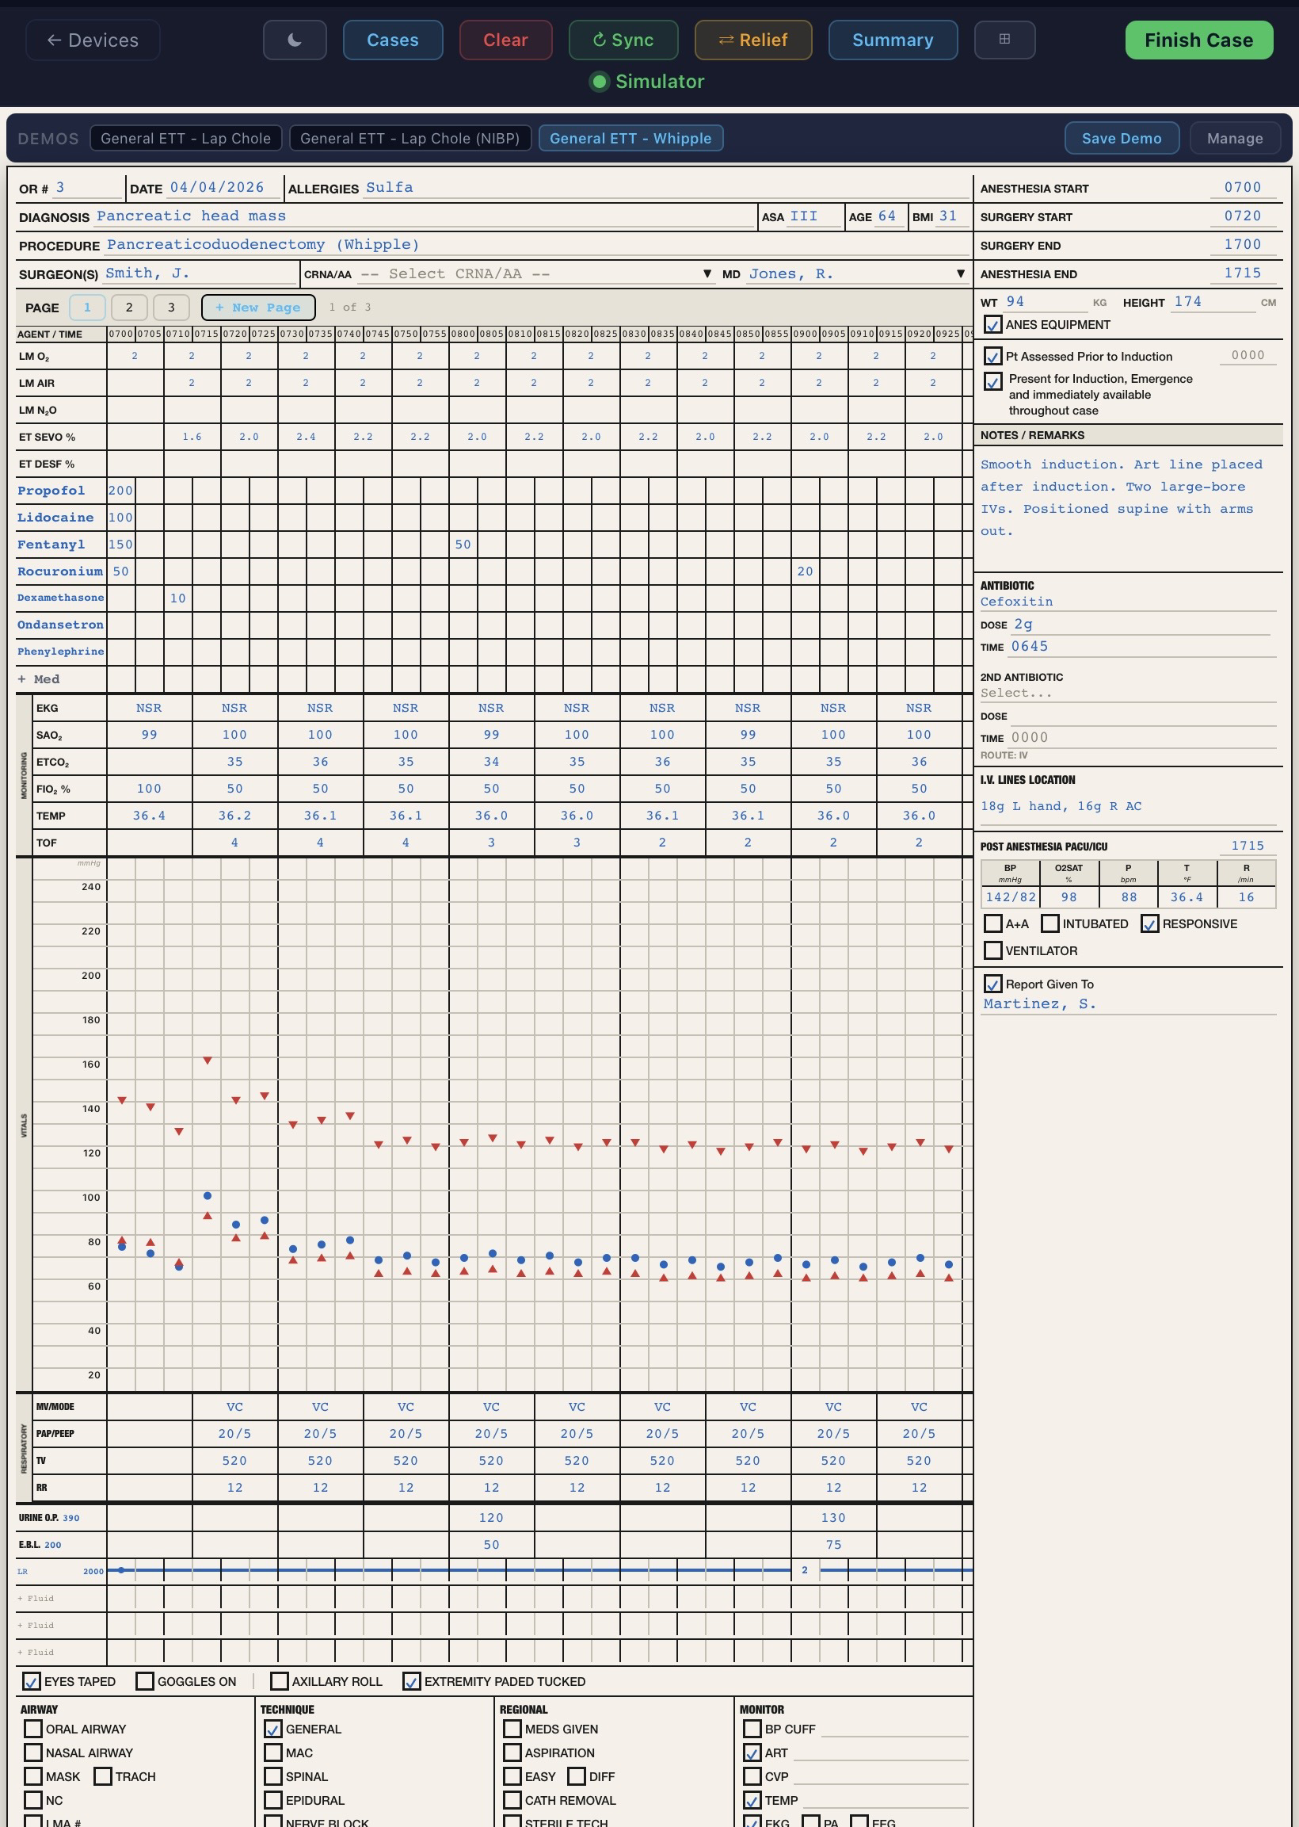The image size is (1299, 1827).
Task: Edit I.V. lines location text
Action: [x=1127, y=806]
